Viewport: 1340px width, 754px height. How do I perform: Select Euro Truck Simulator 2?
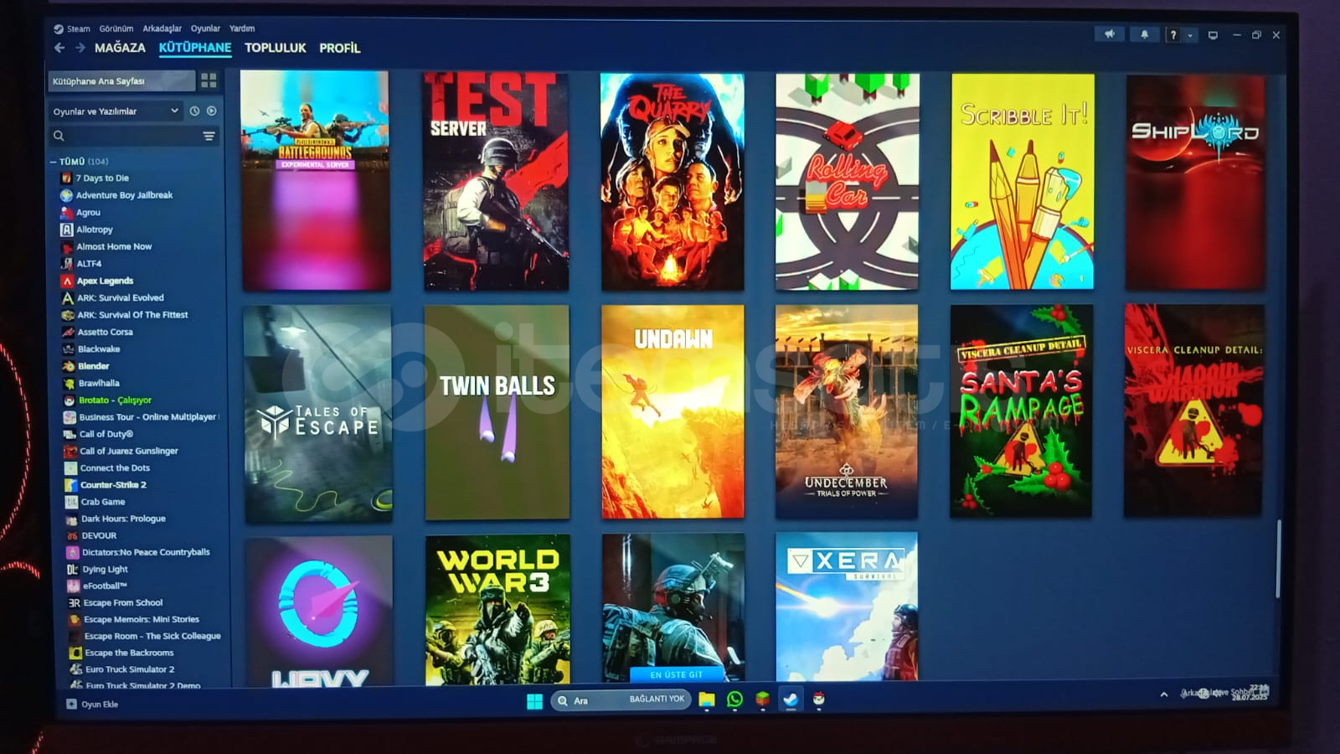pos(130,669)
